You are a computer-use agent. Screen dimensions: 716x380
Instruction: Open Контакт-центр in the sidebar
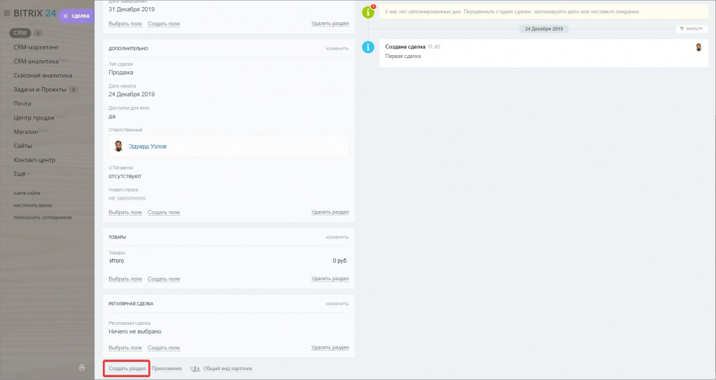point(35,160)
